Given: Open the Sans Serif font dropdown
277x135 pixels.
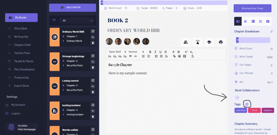Looking at the screenshot, I should (x=117, y=52).
